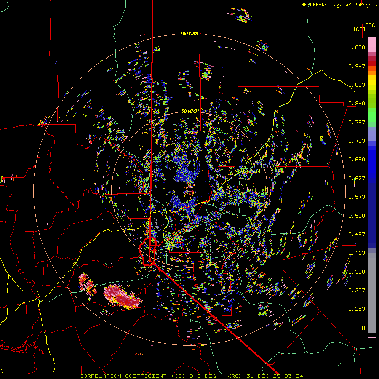Click the 50 NMI range ring label
Screen dimensions: 379x379
pos(189,111)
